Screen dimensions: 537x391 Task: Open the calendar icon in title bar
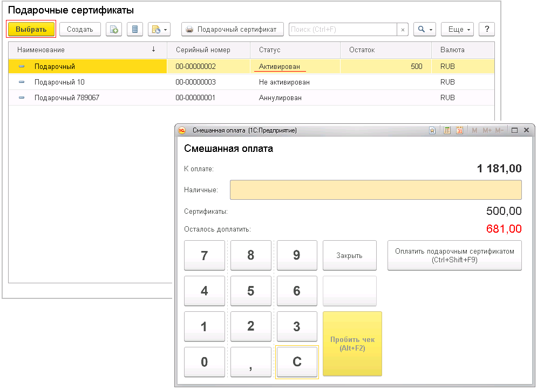click(460, 130)
